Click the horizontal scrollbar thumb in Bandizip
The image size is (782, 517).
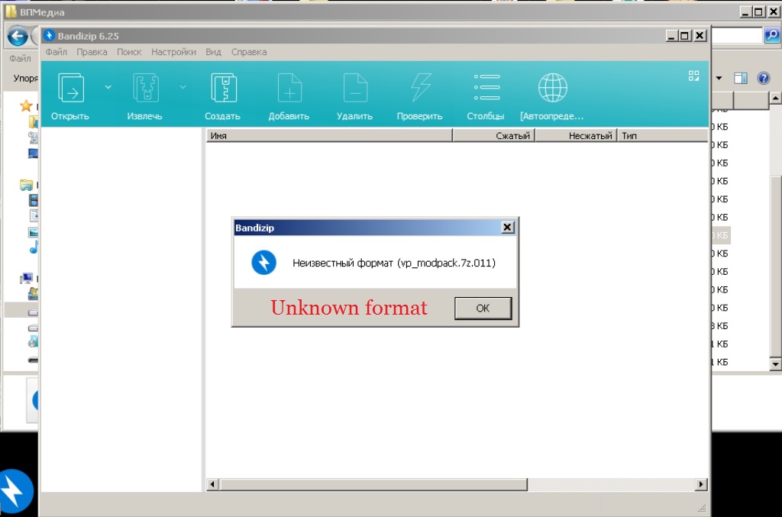pos(373,484)
